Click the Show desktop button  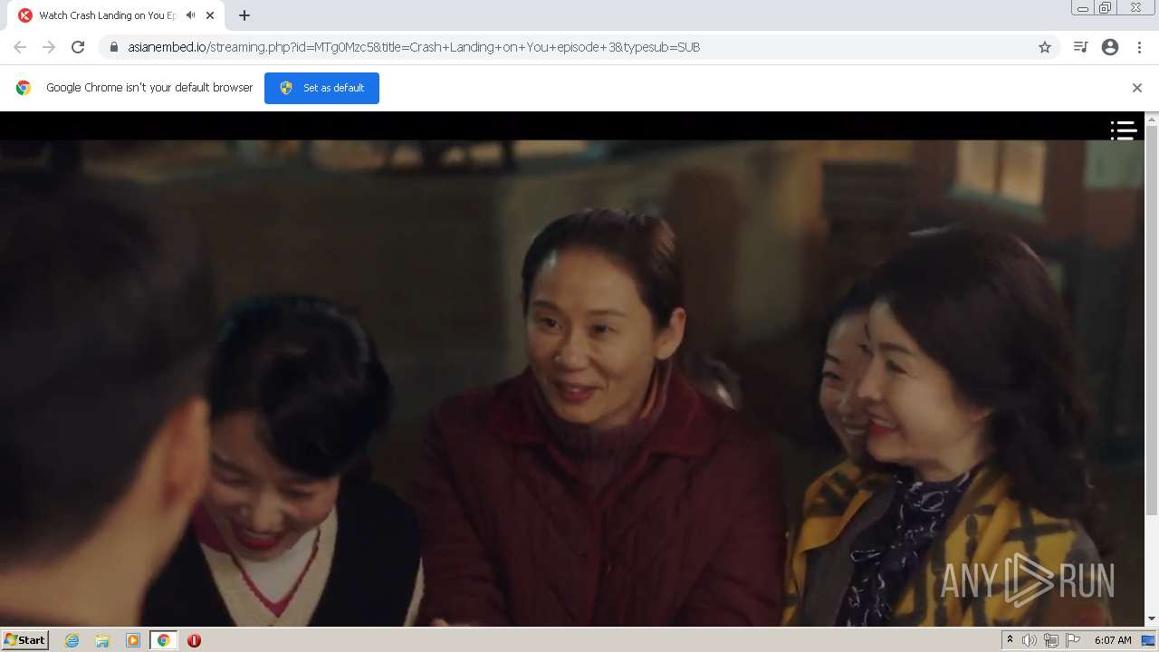click(x=1149, y=640)
